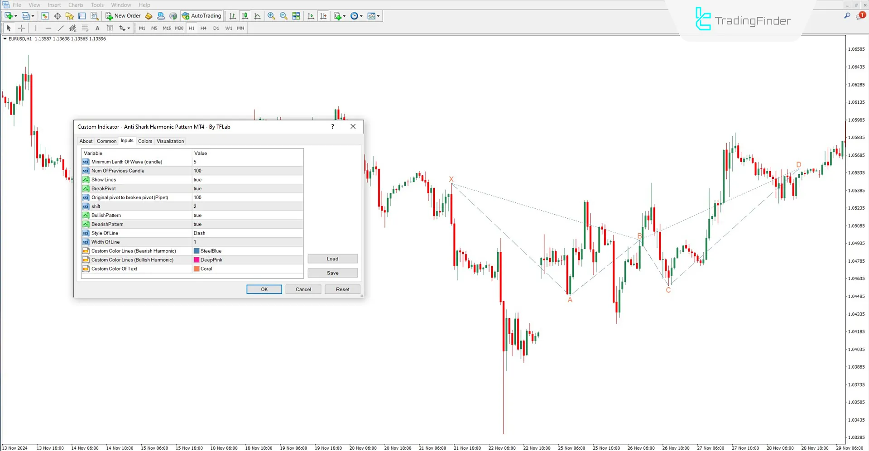Select the Crosshair tool
This screenshot has width=869, height=451.
coord(21,28)
